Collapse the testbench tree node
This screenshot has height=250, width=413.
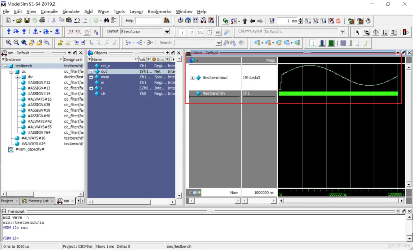pos(5,66)
